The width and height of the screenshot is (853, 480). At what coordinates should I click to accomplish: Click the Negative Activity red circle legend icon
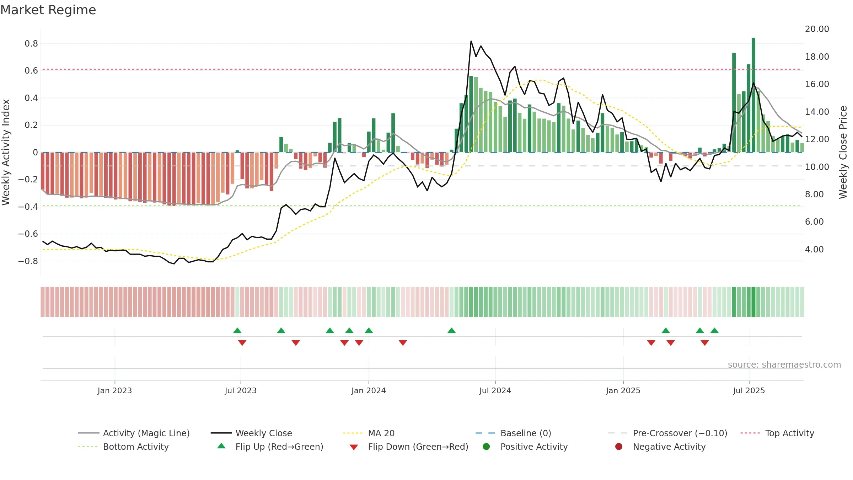click(x=619, y=447)
